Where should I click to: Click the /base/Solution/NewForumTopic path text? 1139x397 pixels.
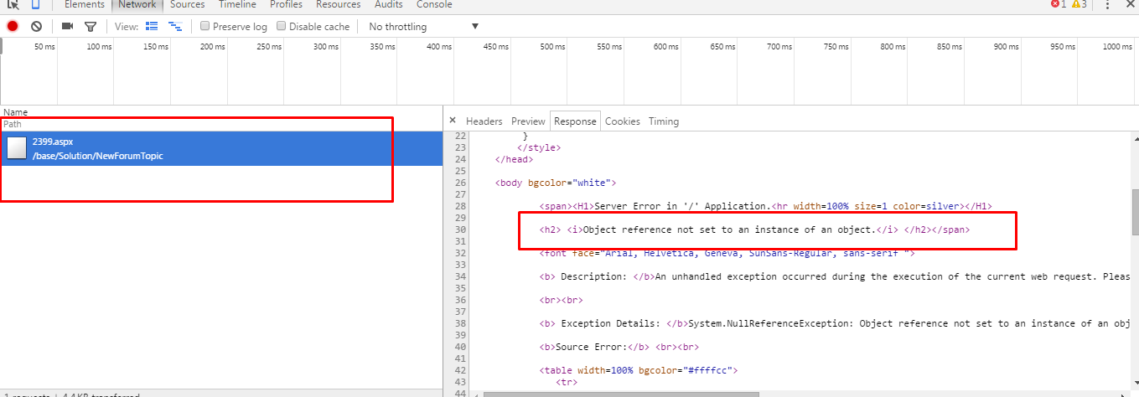[97, 157]
